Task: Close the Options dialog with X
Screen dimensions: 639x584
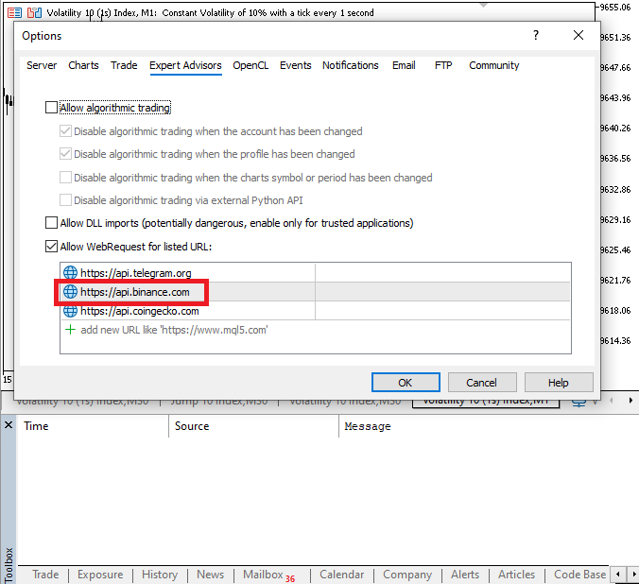Action: pyautogui.click(x=579, y=35)
